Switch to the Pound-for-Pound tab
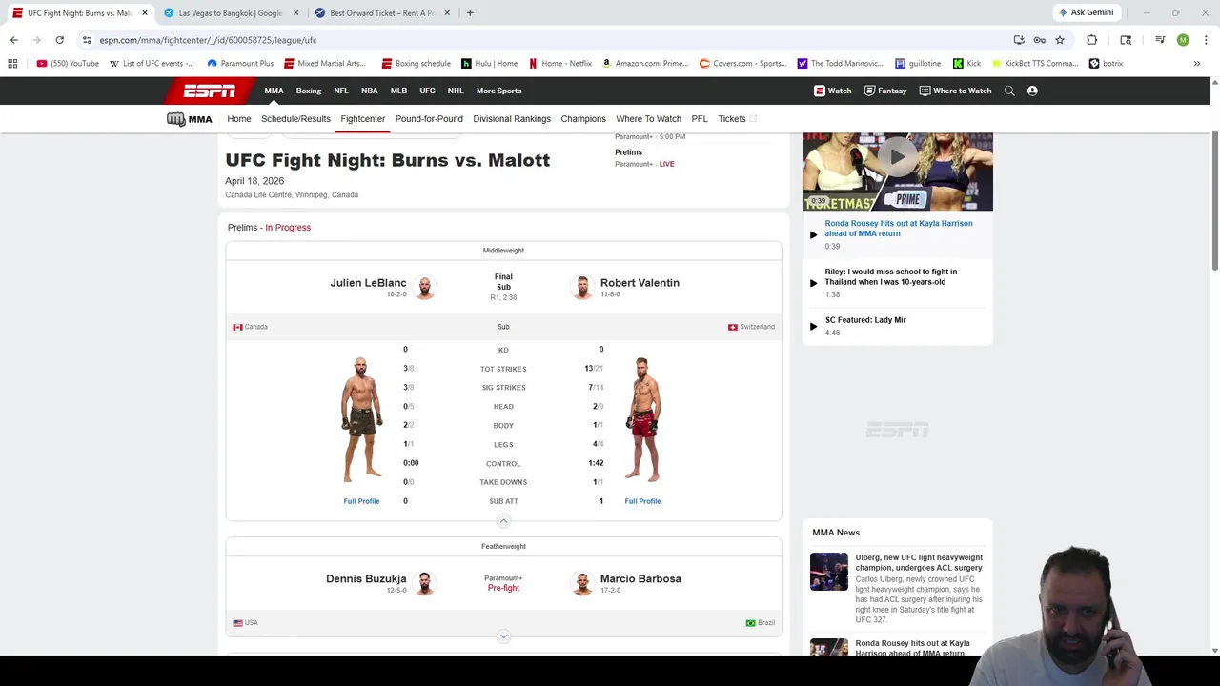This screenshot has height=686, width=1220. (x=429, y=119)
